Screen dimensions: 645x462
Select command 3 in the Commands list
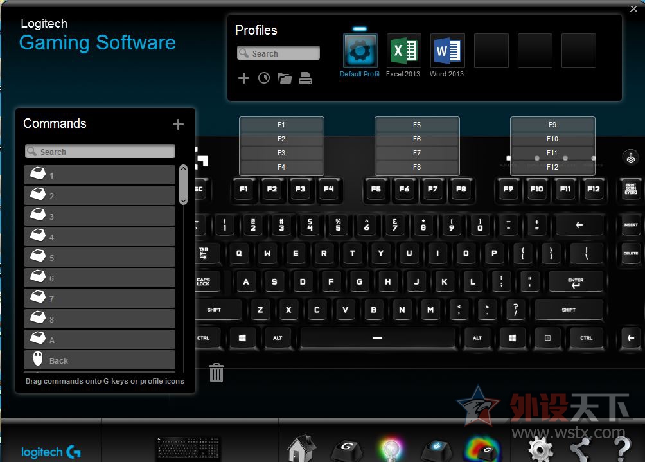point(100,216)
